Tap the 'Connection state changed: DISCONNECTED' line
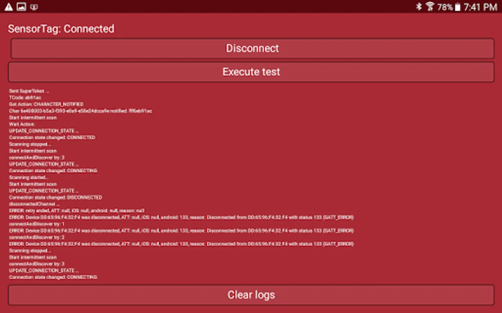 [x=56, y=198]
